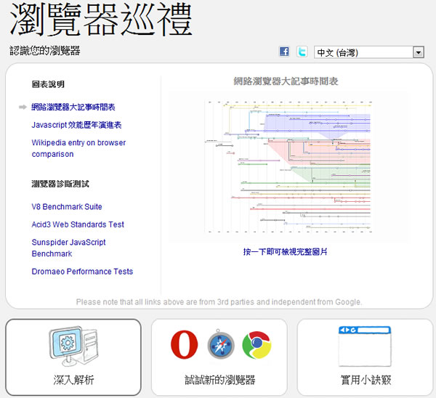436x398 pixels.
Task: Open the Acid3 Web Standards Test link
Action: (x=78, y=224)
